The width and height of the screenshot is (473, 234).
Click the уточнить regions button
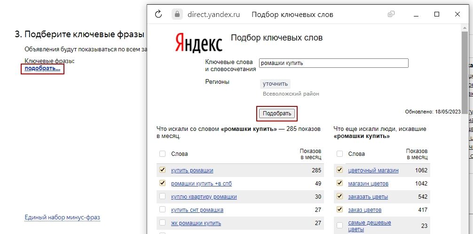pyautogui.click(x=275, y=84)
